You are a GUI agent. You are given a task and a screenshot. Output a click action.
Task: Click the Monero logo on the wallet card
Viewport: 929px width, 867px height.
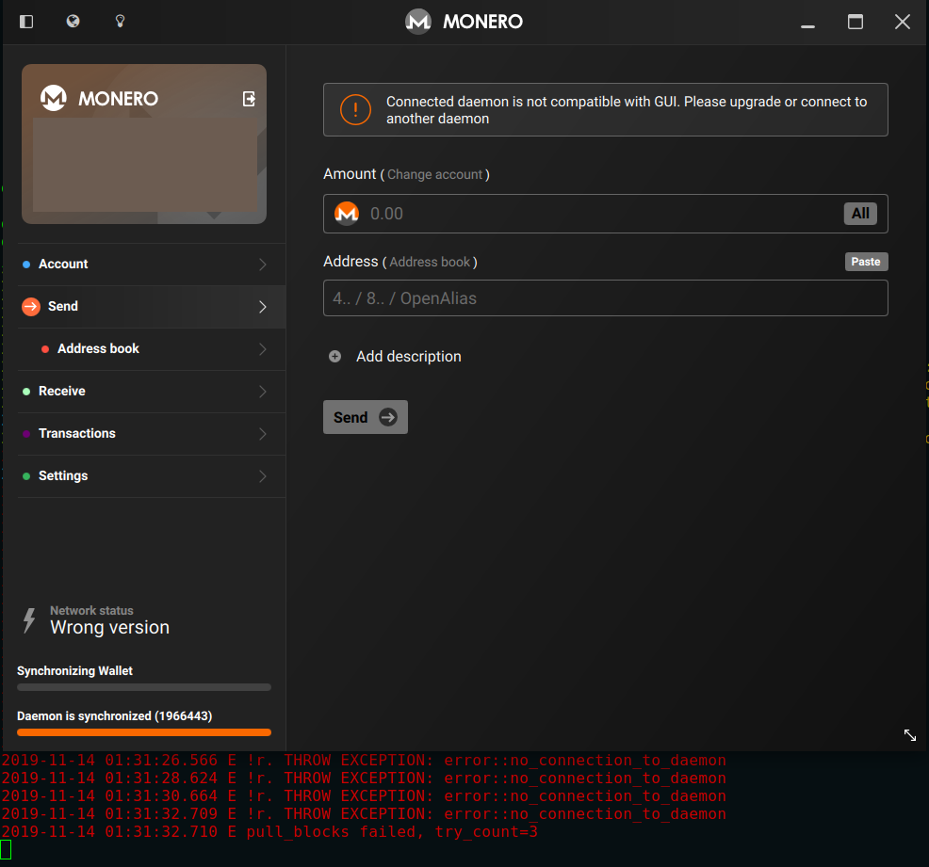54,98
